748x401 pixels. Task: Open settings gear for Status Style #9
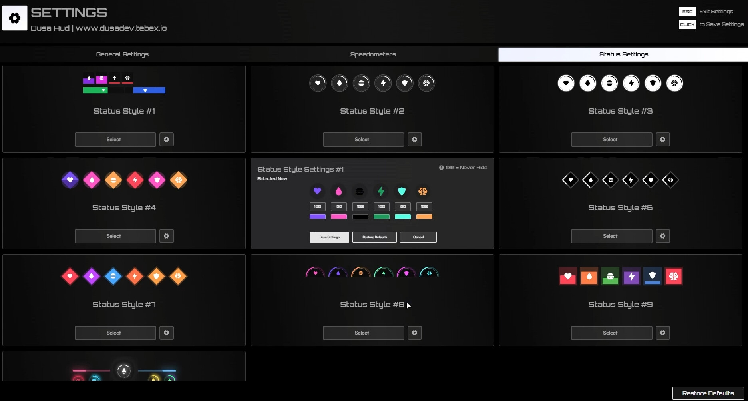click(662, 333)
